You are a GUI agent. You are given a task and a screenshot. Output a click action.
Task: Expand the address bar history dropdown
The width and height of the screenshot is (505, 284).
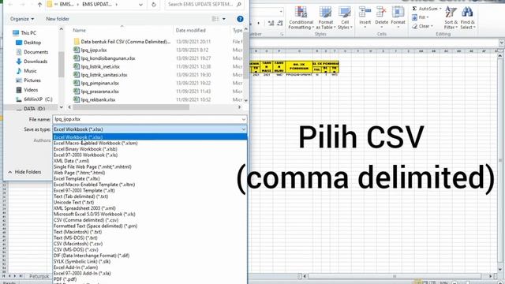[140, 5]
